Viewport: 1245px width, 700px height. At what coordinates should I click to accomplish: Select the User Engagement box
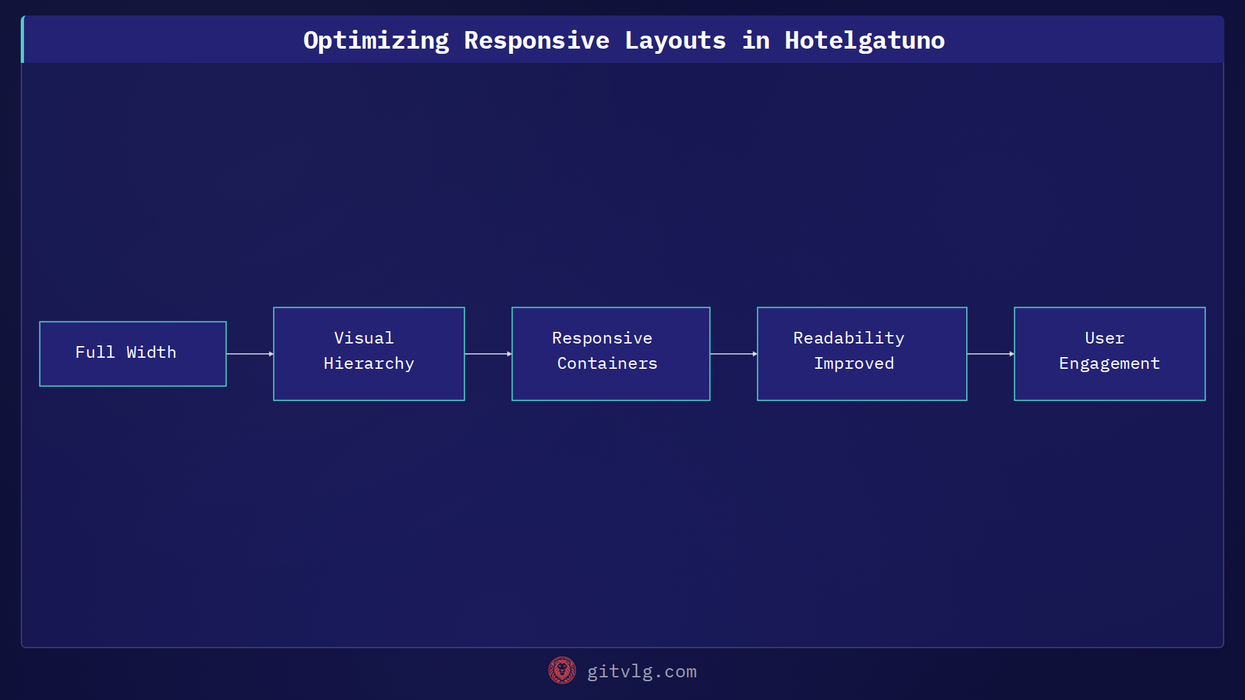(x=1109, y=354)
